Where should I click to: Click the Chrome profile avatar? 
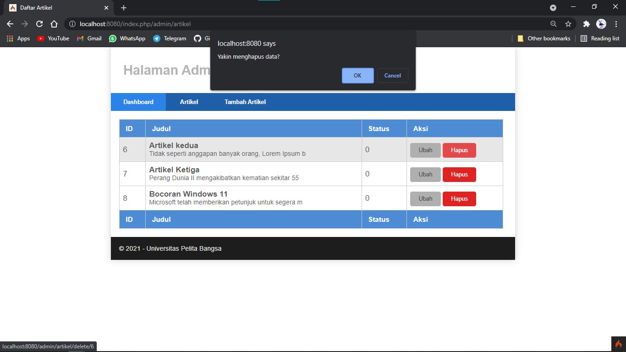600,23
